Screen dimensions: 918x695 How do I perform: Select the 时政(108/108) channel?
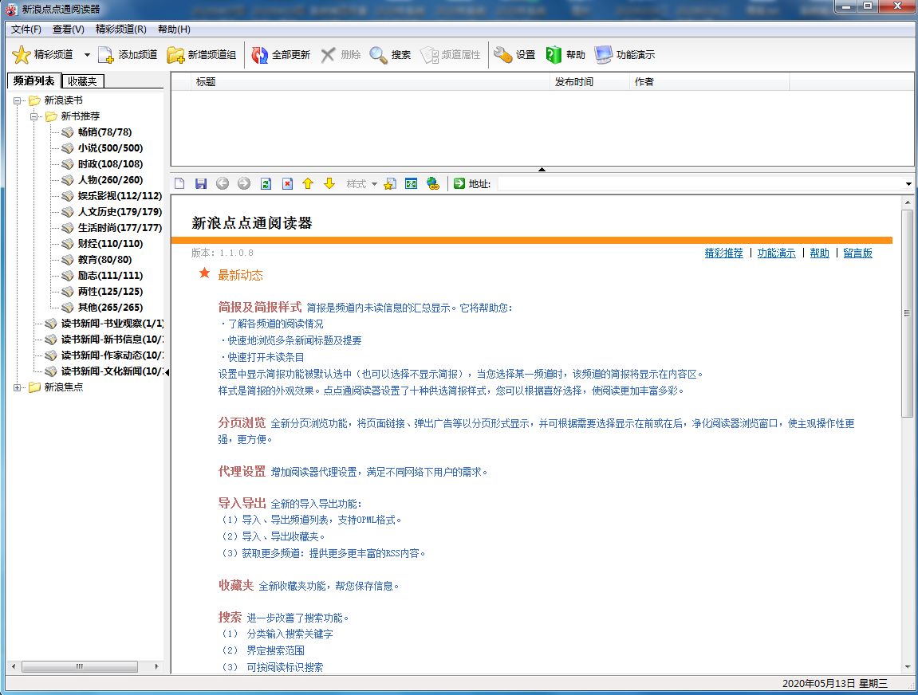tap(110, 164)
